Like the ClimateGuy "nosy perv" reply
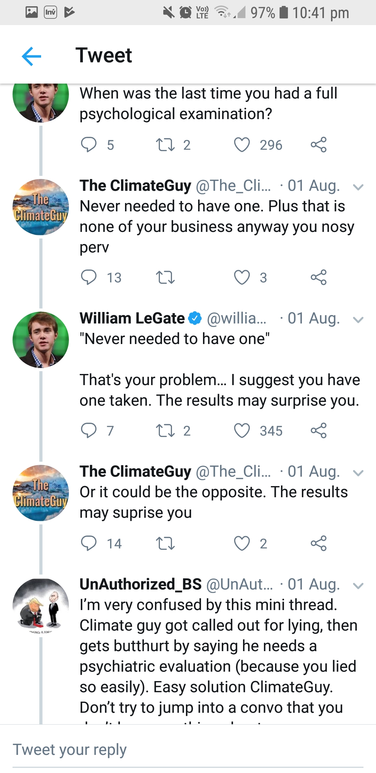376x773 pixels. pyautogui.click(x=242, y=278)
